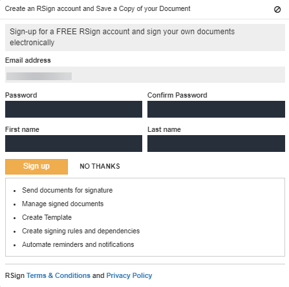Image resolution: width=289 pixels, height=287 pixels.
Task: Click the "Email address" label
Action: [x=28, y=60]
